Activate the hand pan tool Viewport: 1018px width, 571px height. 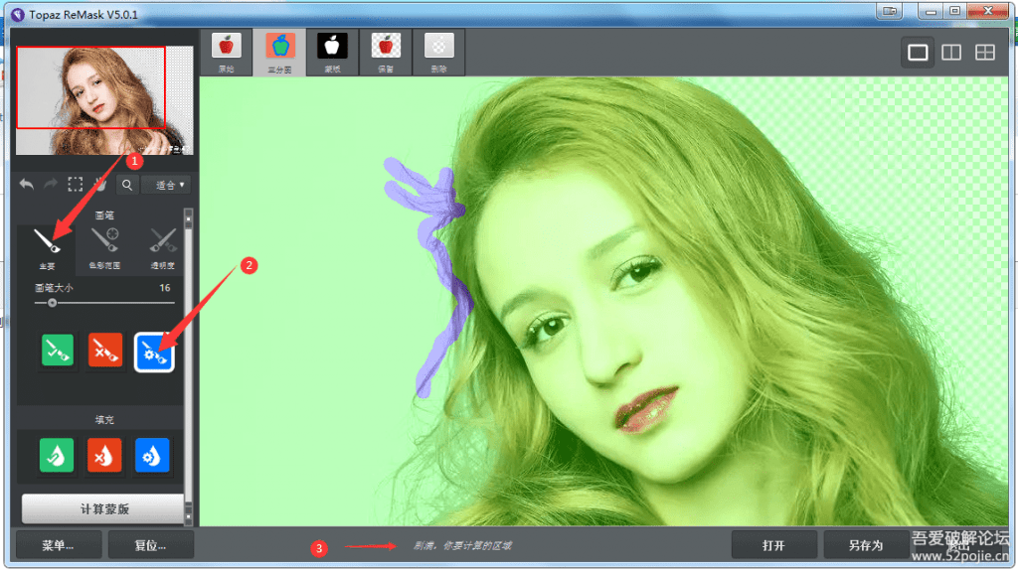pyautogui.click(x=100, y=184)
